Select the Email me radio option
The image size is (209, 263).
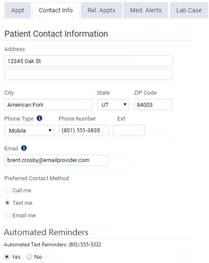(7, 215)
